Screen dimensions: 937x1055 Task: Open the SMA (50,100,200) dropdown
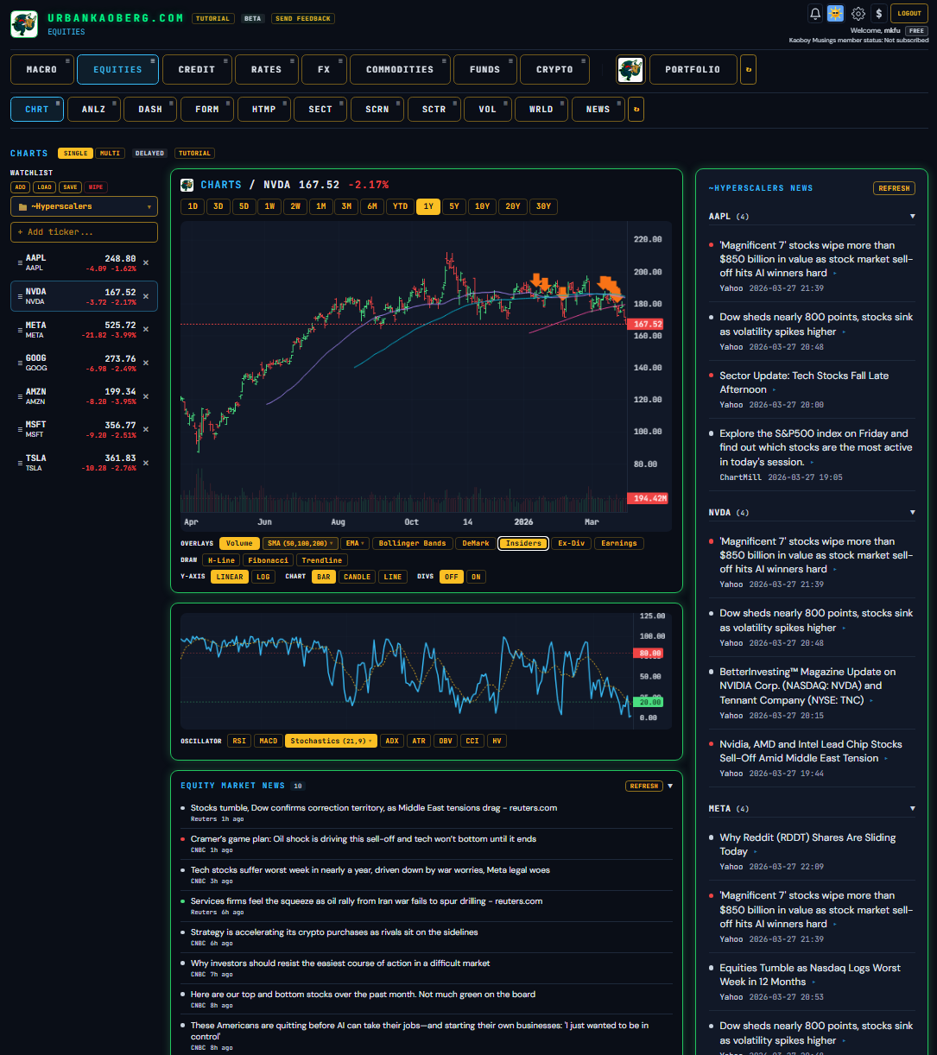point(301,543)
